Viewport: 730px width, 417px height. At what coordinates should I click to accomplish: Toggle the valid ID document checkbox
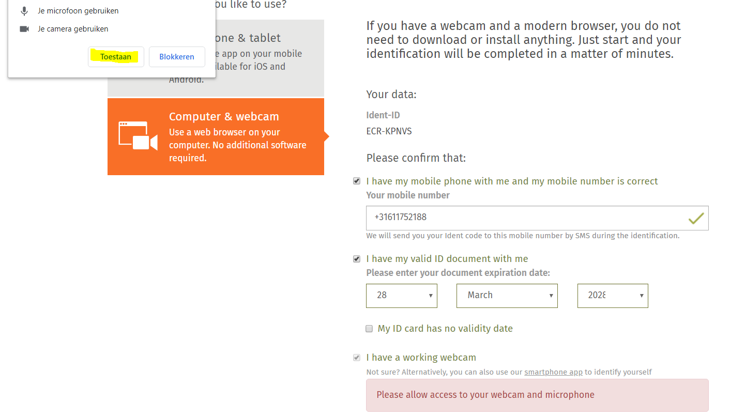356,258
